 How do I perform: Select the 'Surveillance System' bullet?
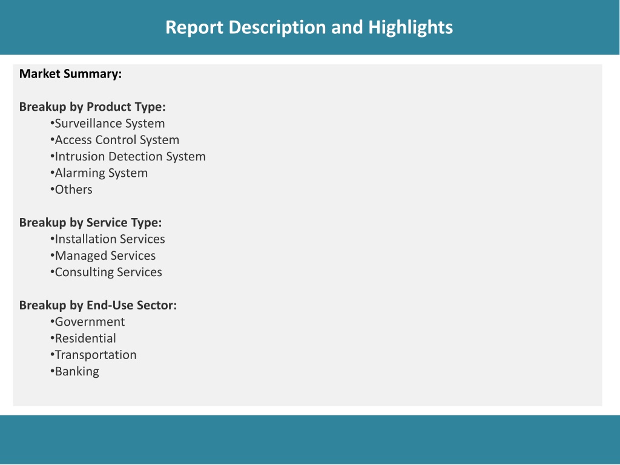(108, 124)
